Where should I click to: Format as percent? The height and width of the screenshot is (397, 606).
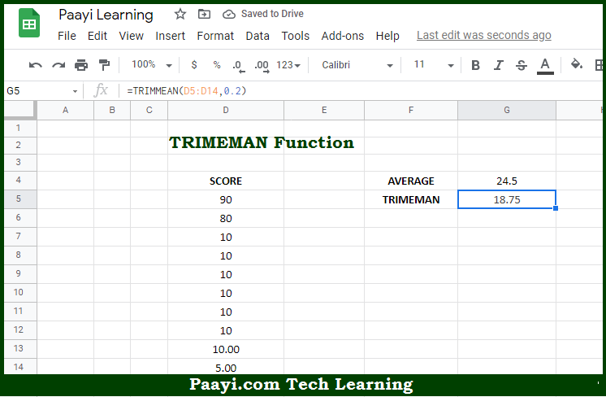[x=217, y=65]
